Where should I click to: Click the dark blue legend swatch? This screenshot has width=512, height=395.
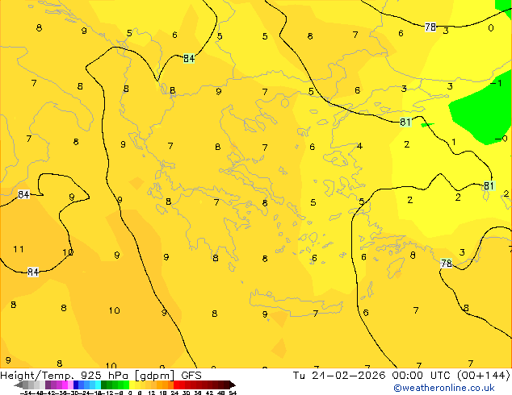tap(76, 385)
